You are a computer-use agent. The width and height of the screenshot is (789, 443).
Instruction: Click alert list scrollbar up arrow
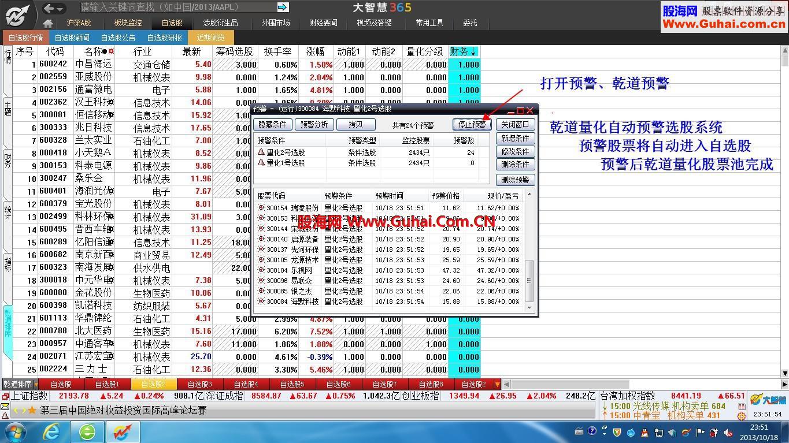529,195
